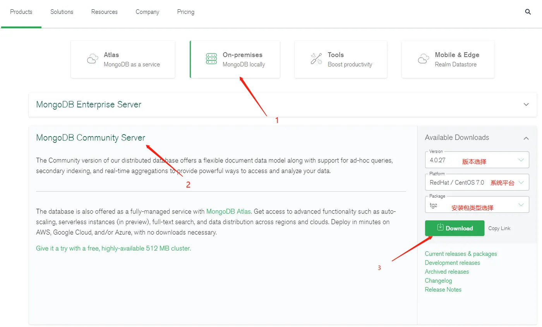542x327 pixels.
Task: Select the Atlas MongoDB as a service card
Action: pyautogui.click(x=123, y=60)
